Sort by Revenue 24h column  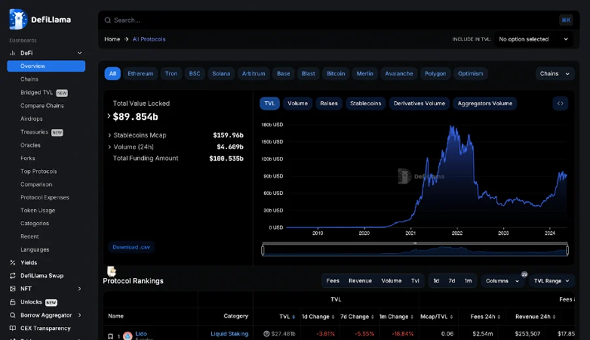pyautogui.click(x=554, y=317)
